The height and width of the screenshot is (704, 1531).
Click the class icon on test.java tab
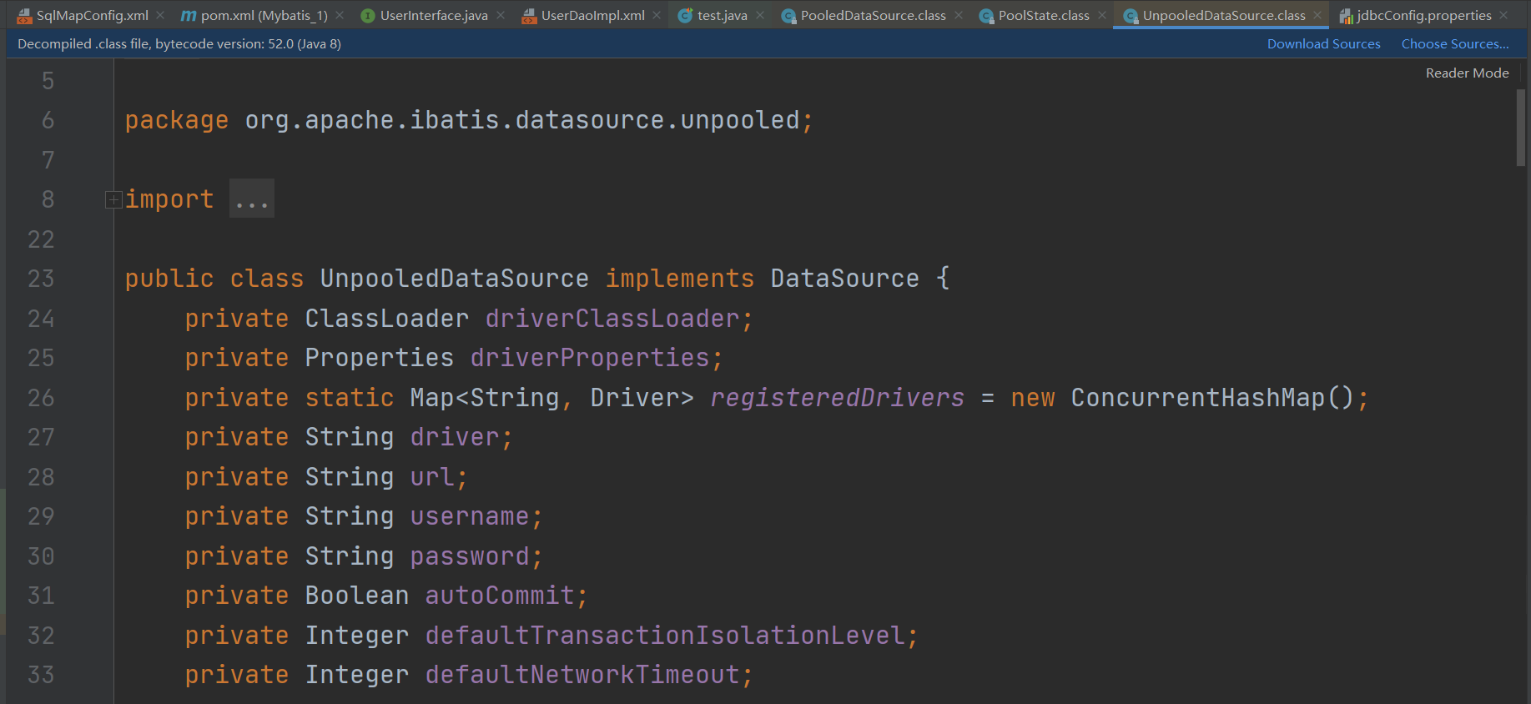pyautogui.click(x=685, y=16)
